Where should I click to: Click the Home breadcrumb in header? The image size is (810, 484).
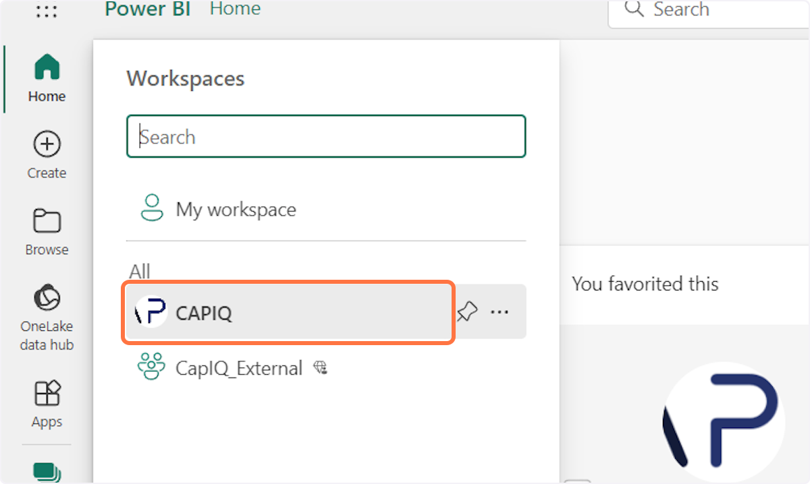coord(235,9)
